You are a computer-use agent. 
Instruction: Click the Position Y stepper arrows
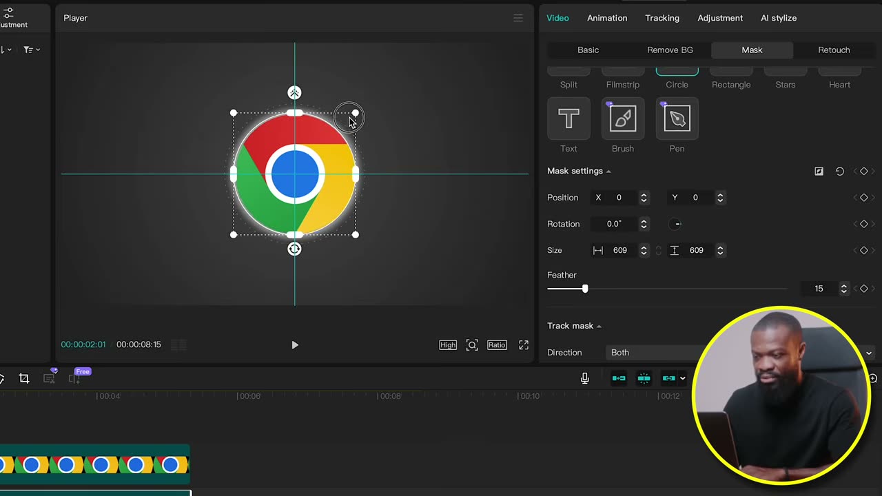(x=720, y=198)
